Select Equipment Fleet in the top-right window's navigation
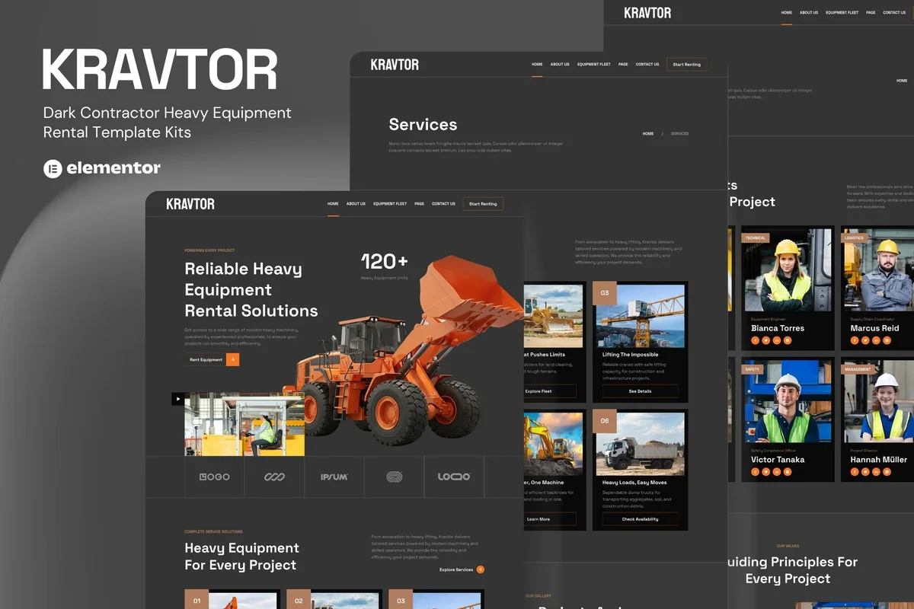The width and height of the screenshot is (914, 609). pyautogui.click(x=842, y=13)
